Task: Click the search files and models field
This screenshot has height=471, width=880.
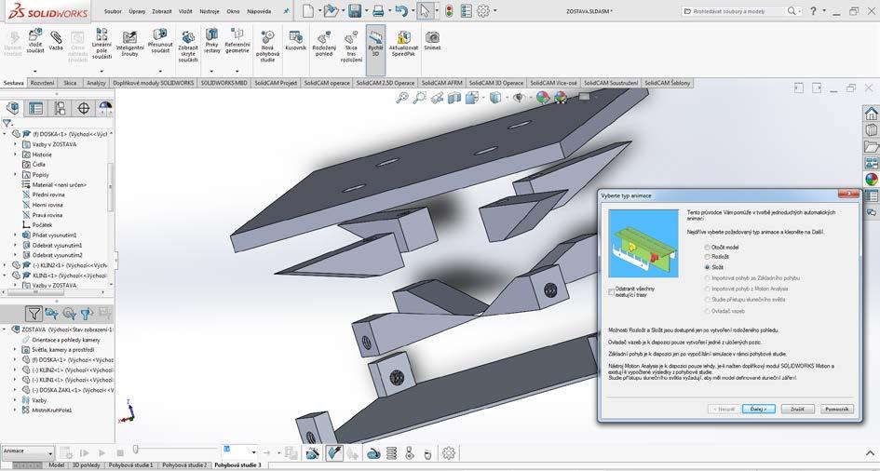Action: pos(736,10)
